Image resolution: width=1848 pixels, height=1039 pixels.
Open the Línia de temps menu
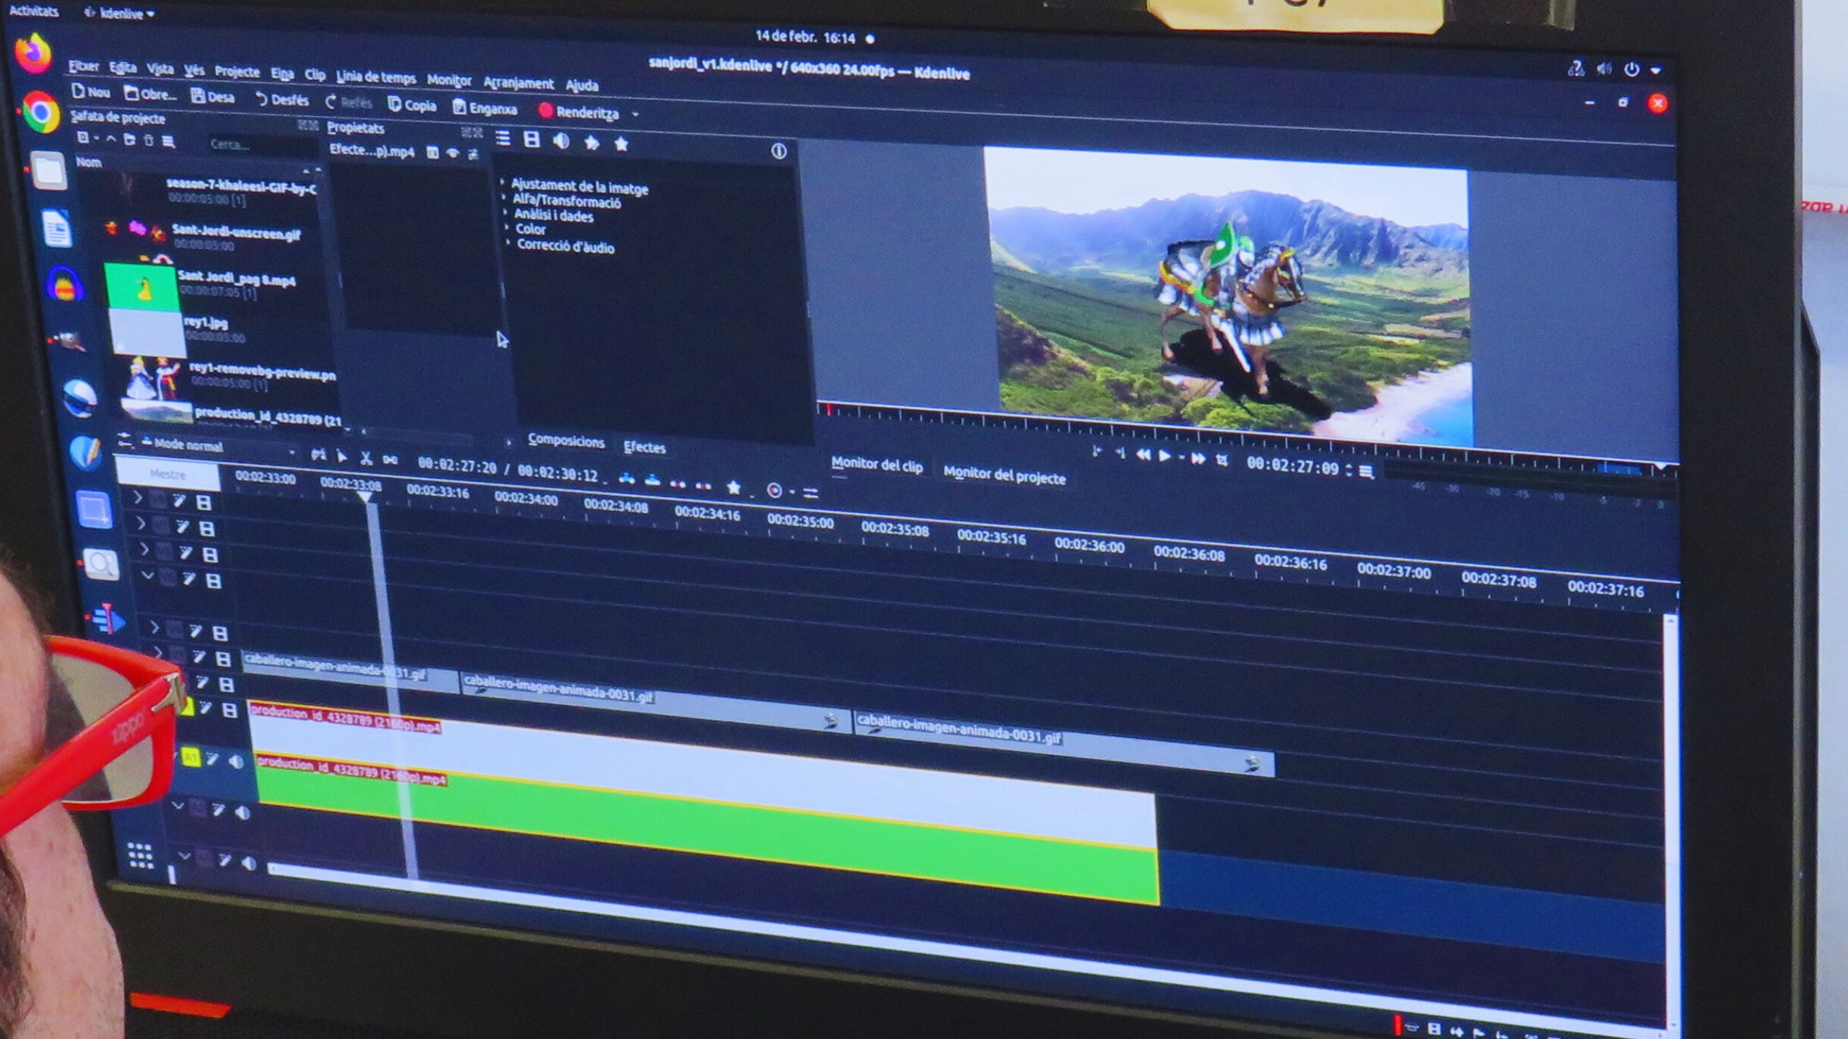(376, 76)
